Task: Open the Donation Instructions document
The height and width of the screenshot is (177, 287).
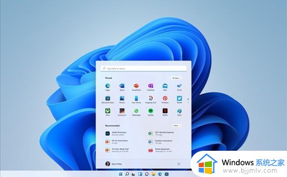Action: [160, 142]
